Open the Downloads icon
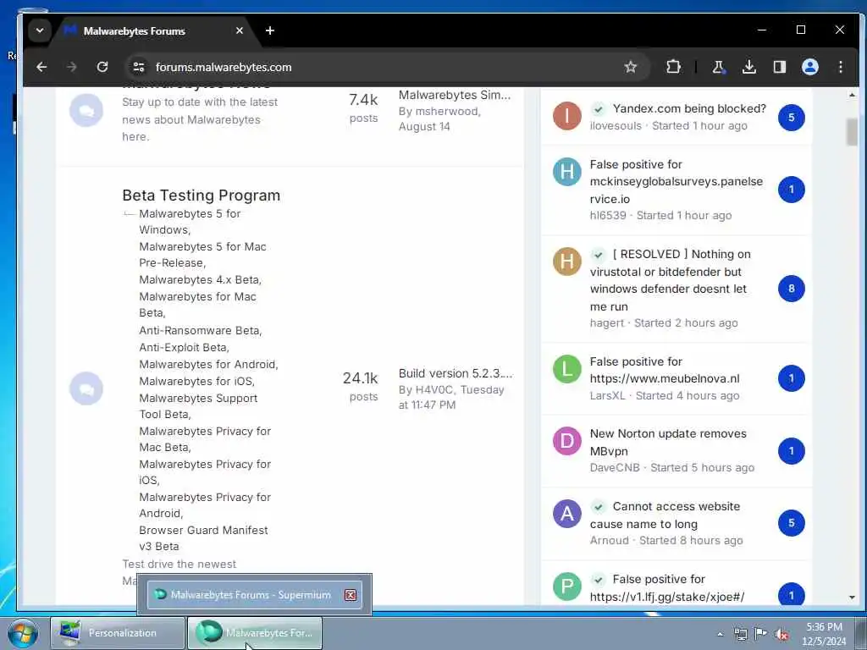The image size is (867, 650). 749,67
